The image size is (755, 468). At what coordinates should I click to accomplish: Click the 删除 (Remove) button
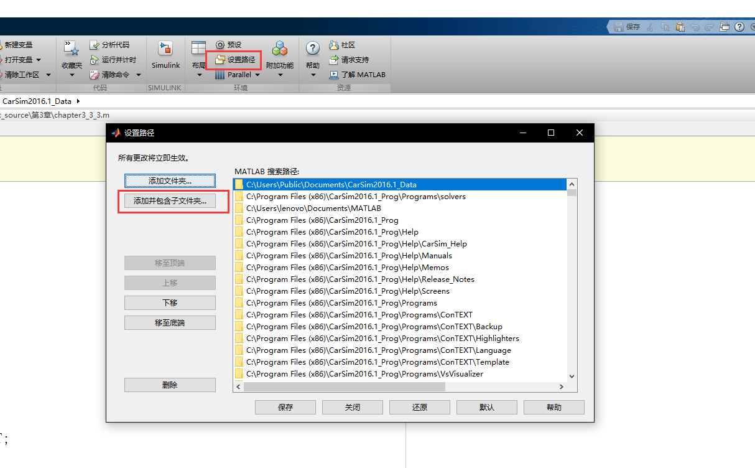(170, 385)
